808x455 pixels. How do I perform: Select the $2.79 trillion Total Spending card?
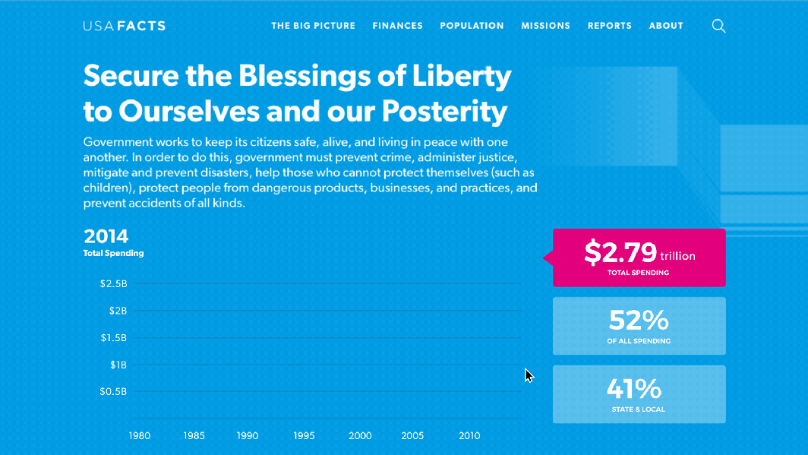(639, 258)
